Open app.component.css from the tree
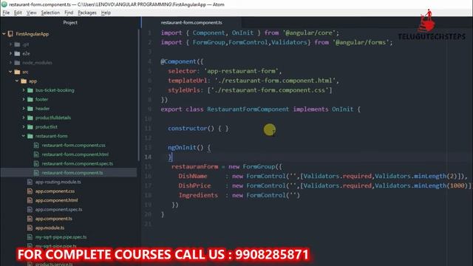This screenshot has width=473, height=266. coord(55,191)
